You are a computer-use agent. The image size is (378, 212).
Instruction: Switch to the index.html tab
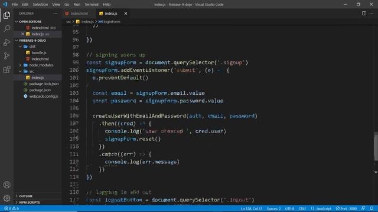pyautogui.click(x=79, y=14)
